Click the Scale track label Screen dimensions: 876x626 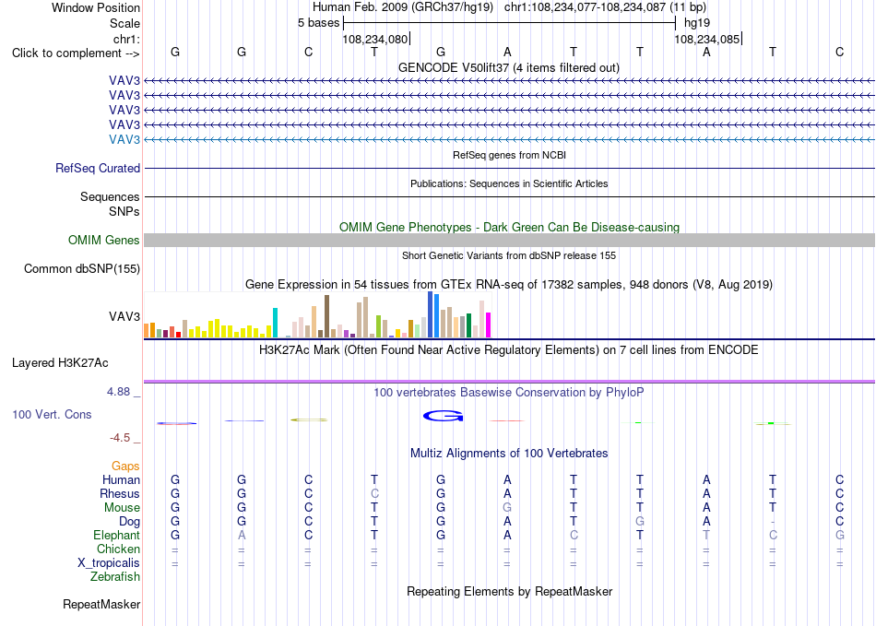pos(124,23)
